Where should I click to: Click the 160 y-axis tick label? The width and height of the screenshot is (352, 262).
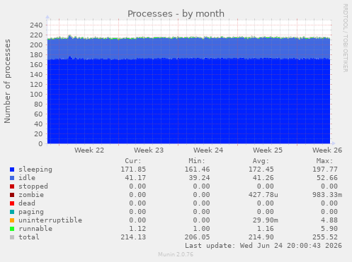pos(36,65)
